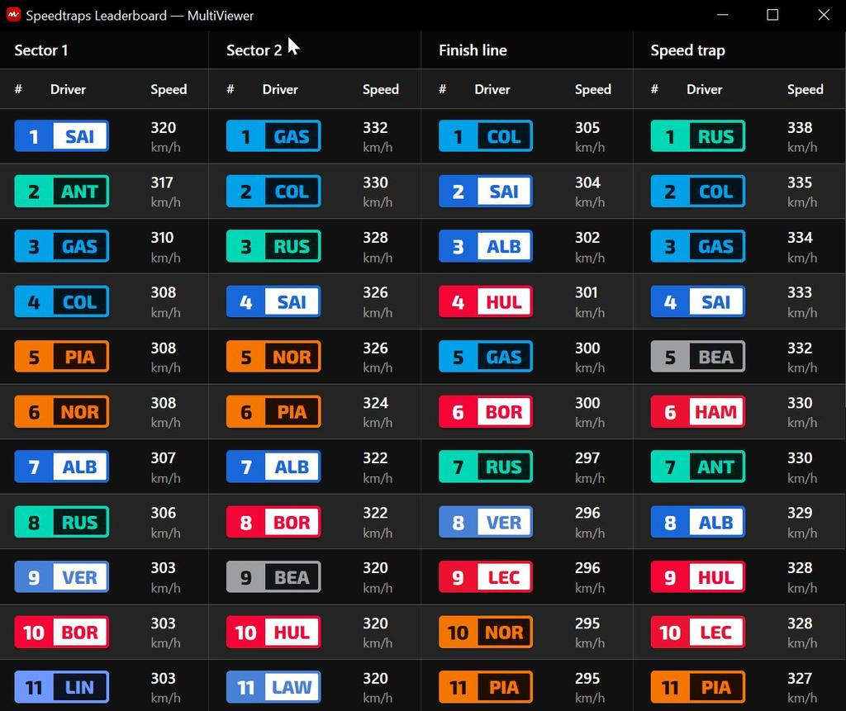
Task: Click the SAI badge ranked 2 at Finish line
Action: click(486, 191)
